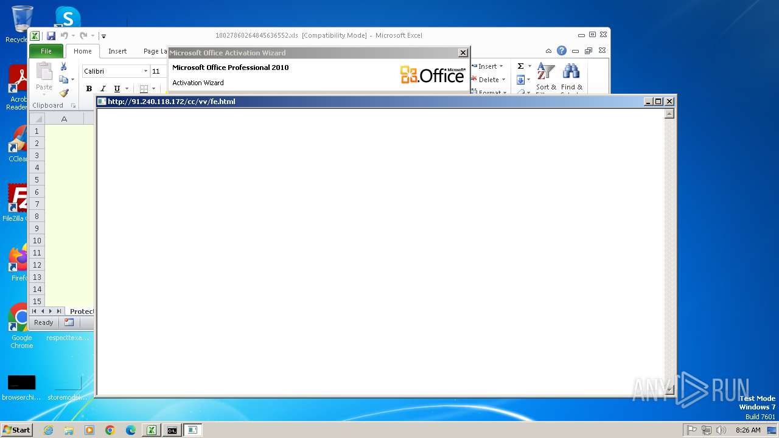This screenshot has width=779, height=438.
Task: Open Chrome from the taskbar
Action: point(110,430)
